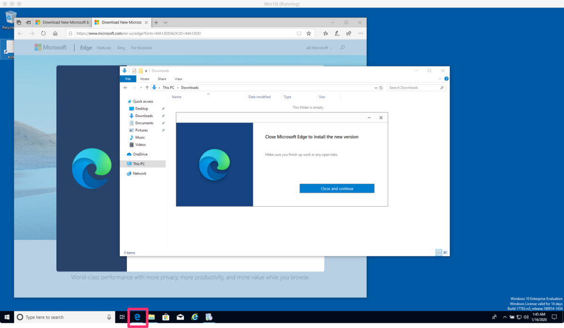Click the Close and continue button

click(337, 188)
